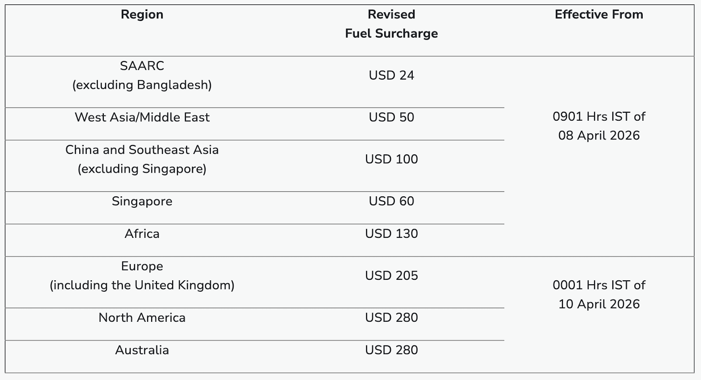701x380 pixels.
Task: Click the Revised Fuel Surcharge header
Action: click(x=391, y=24)
